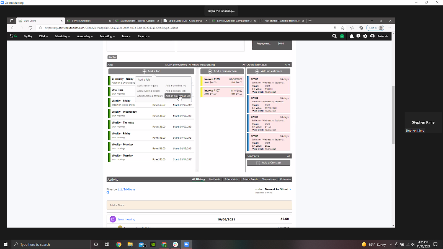Open the CRM dropdown menu
The height and width of the screenshot is (249, 443).
click(43, 37)
